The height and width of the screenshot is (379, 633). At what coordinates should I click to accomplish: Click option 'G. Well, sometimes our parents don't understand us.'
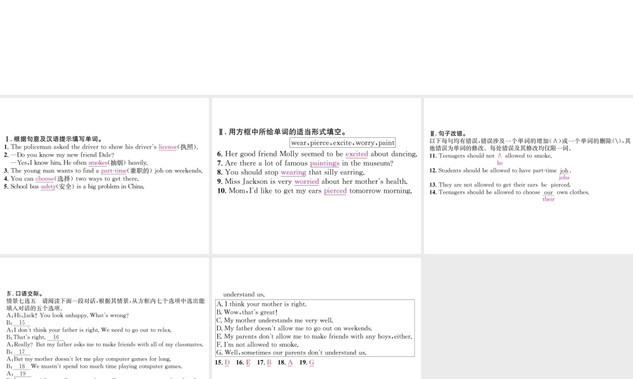(291, 353)
